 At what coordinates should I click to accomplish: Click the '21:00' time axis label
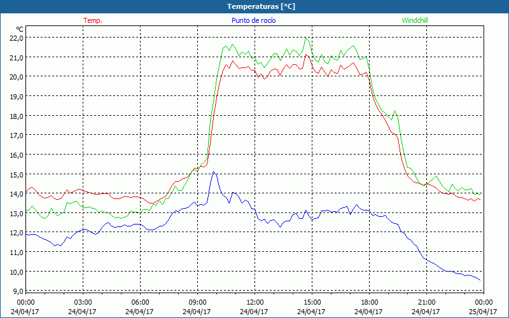pos(426,302)
